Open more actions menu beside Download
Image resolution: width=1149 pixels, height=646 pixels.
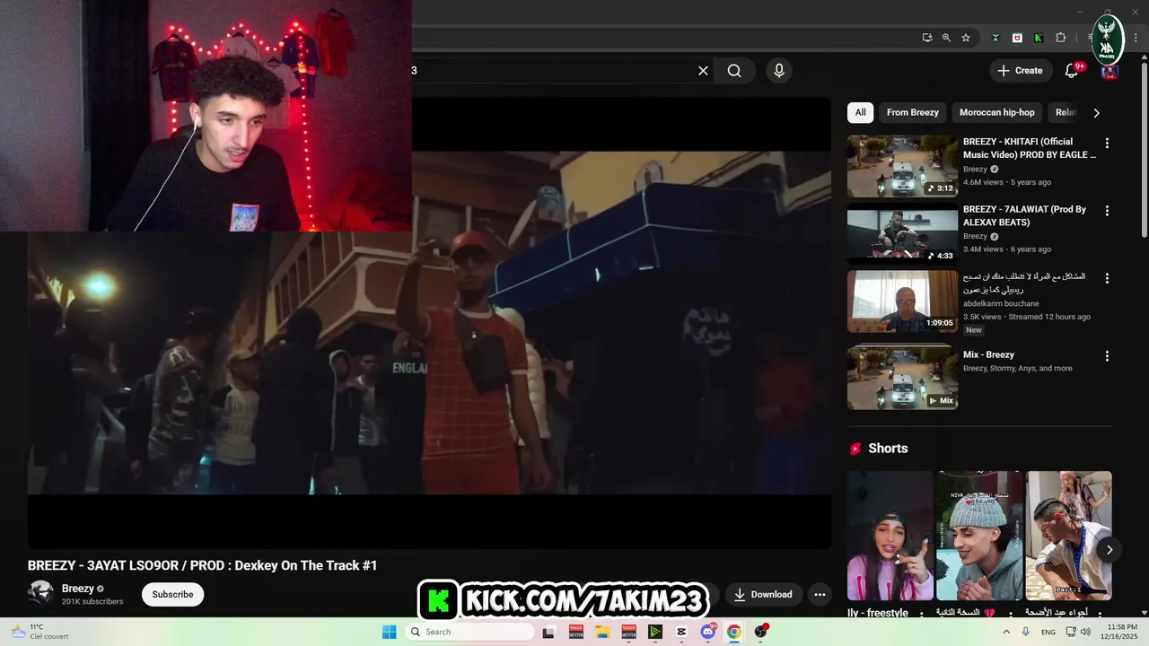click(820, 594)
